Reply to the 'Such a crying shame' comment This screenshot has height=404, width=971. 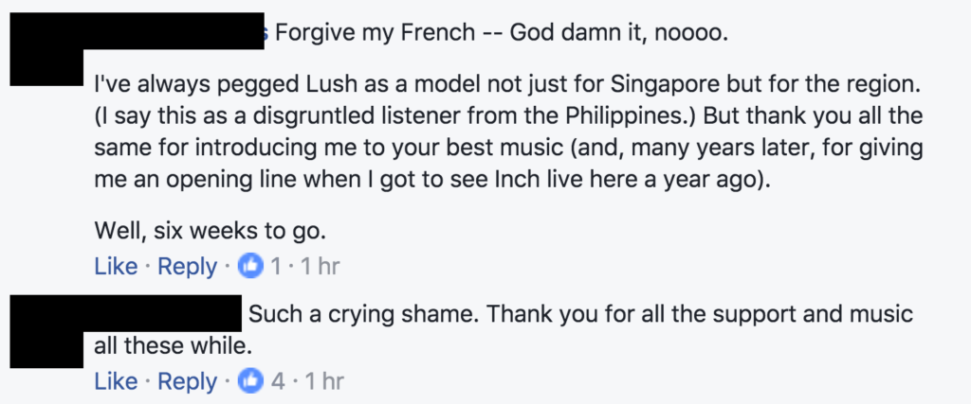187,381
